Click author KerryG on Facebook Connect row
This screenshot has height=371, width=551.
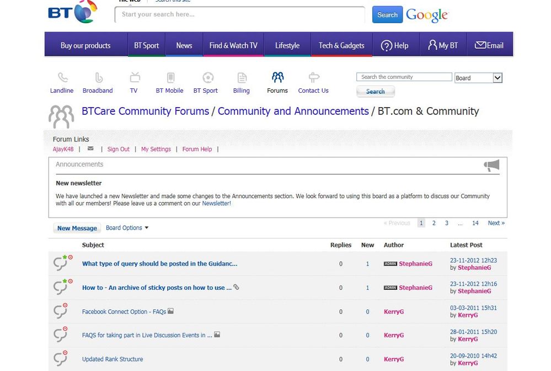click(x=394, y=311)
